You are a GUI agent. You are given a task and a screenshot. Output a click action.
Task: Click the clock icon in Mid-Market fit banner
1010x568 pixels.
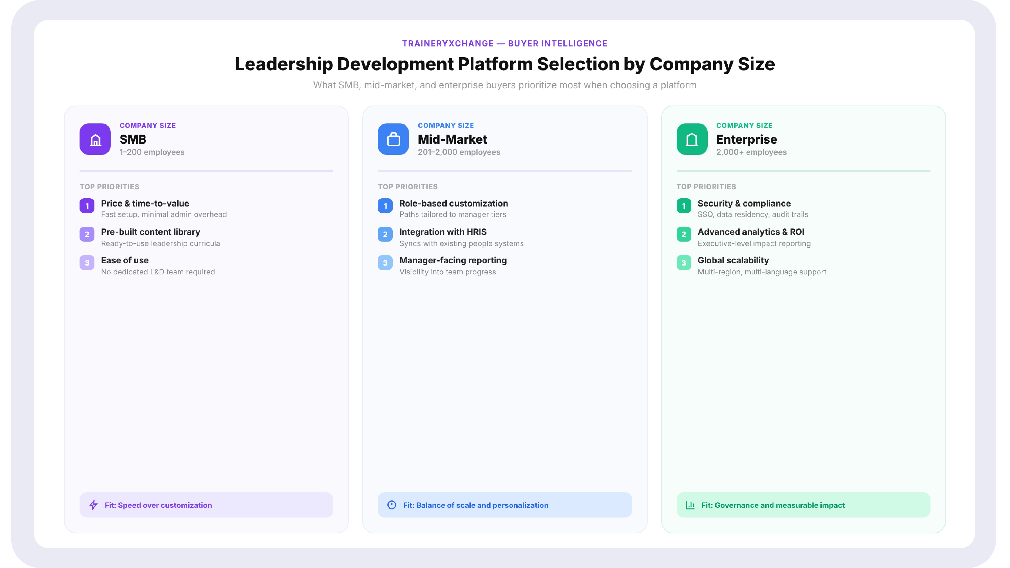(x=392, y=505)
